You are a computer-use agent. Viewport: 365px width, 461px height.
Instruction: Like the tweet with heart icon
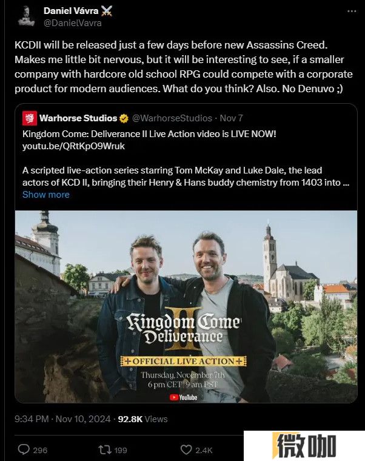(186, 449)
